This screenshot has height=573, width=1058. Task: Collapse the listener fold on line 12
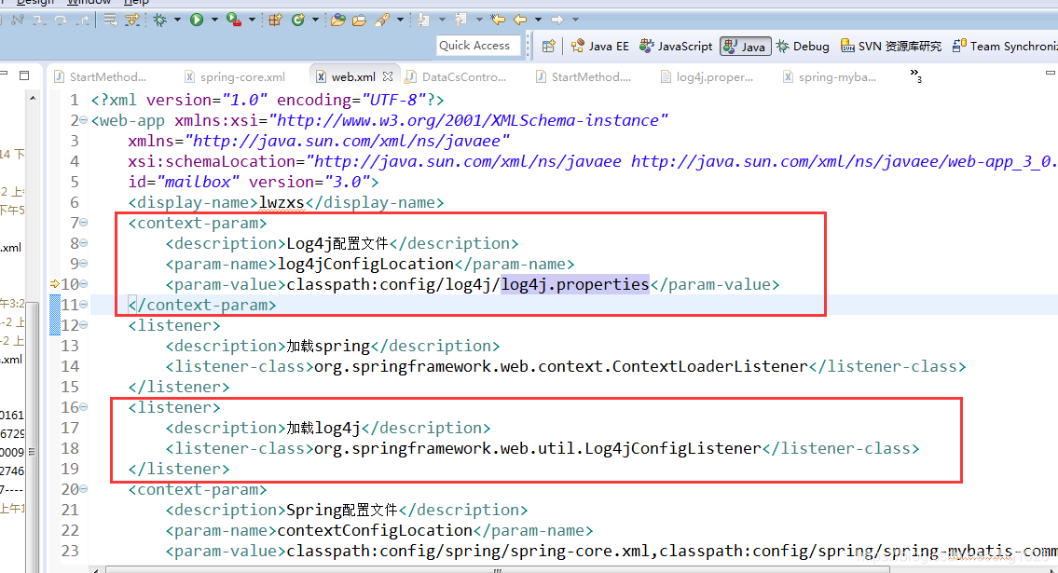(84, 325)
